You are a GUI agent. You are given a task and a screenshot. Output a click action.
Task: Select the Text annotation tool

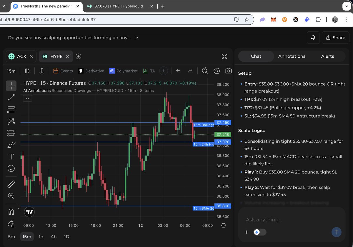pos(11,156)
